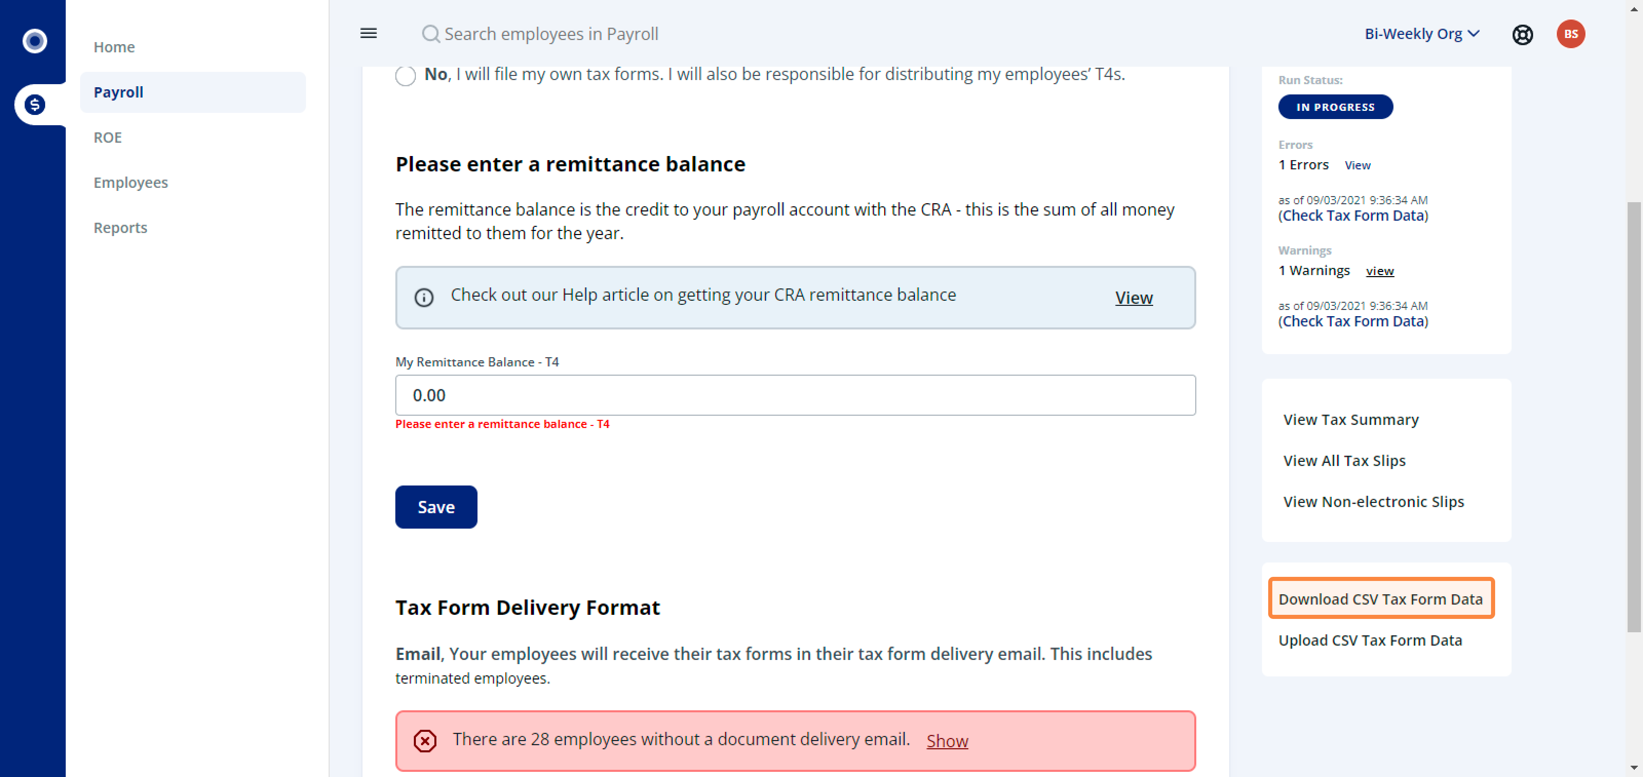1643x777 pixels.
Task: Click the circular app logo icon
Action: [34, 41]
